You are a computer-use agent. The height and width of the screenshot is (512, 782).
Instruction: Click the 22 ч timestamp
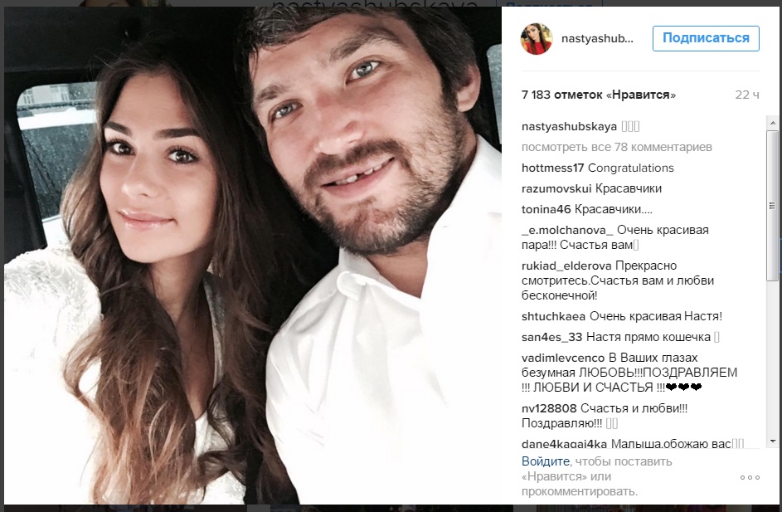[746, 95]
